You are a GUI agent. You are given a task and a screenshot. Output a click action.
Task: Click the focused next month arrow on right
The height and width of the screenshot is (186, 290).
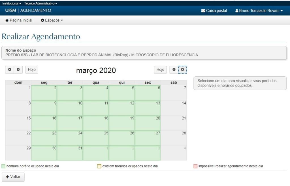click(182, 69)
